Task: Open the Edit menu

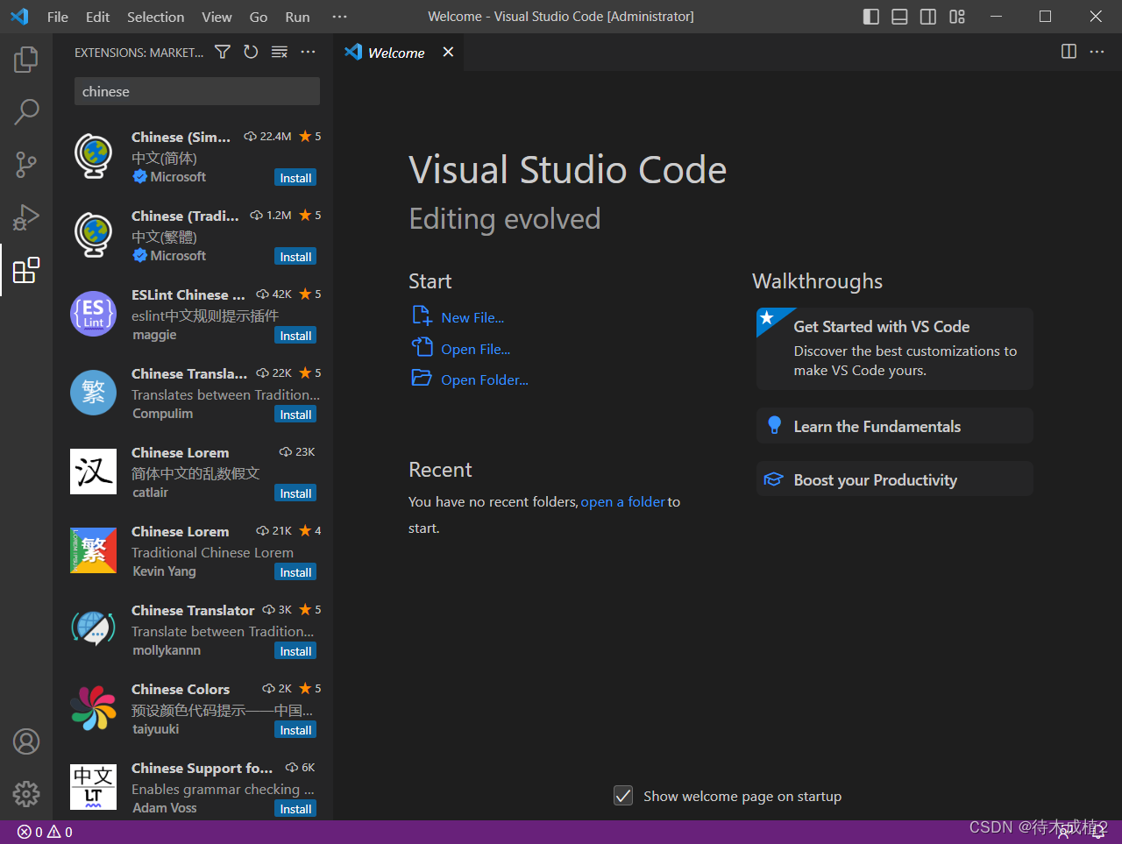Action: point(97,17)
